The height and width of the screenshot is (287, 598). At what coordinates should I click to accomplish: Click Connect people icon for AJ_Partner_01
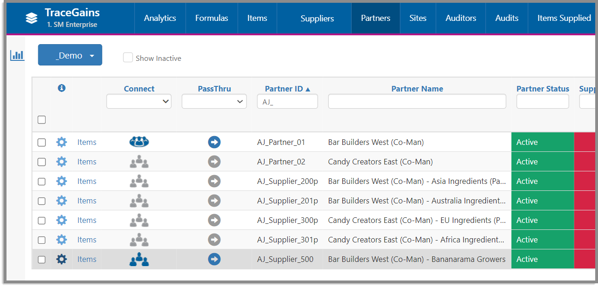coord(139,142)
